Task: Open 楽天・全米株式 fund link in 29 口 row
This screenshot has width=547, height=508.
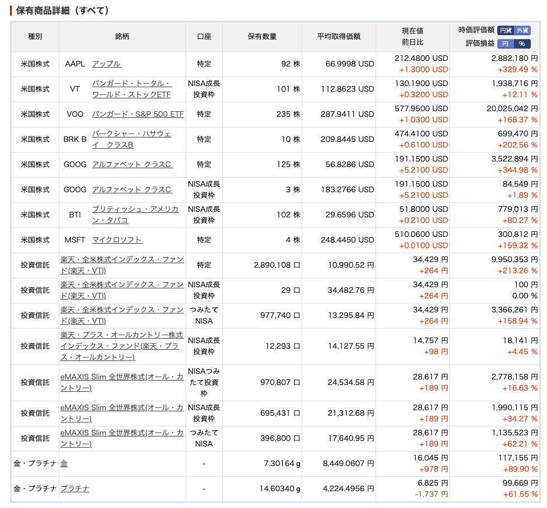Action: click(x=122, y=290)
